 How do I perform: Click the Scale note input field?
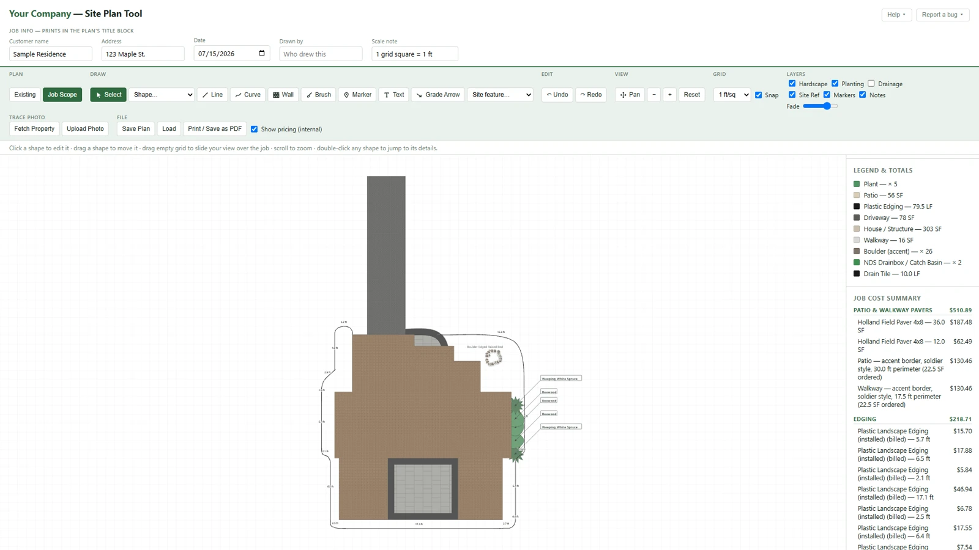415,54
